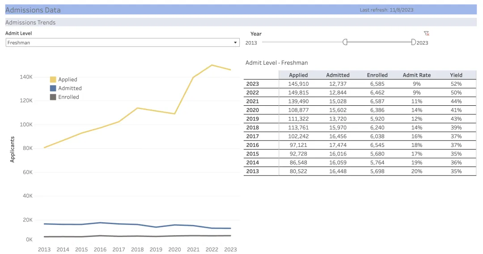Image resolution: width=483 pixels, height=254 pixels.
Task: Select the blue Admitted legend swatch
Action: click(x=53, y=88)
